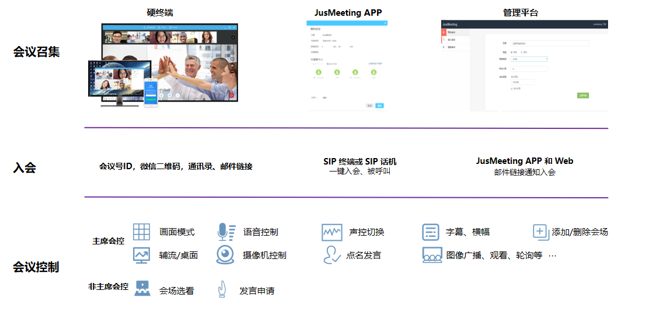This screenshot has width=653, height=315.
Task: Open second sidebar menu item in 管理平台
Action: (456, 40)
